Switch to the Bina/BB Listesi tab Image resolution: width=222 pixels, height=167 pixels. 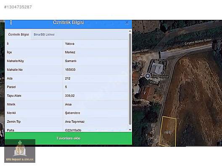pos(44,35)
